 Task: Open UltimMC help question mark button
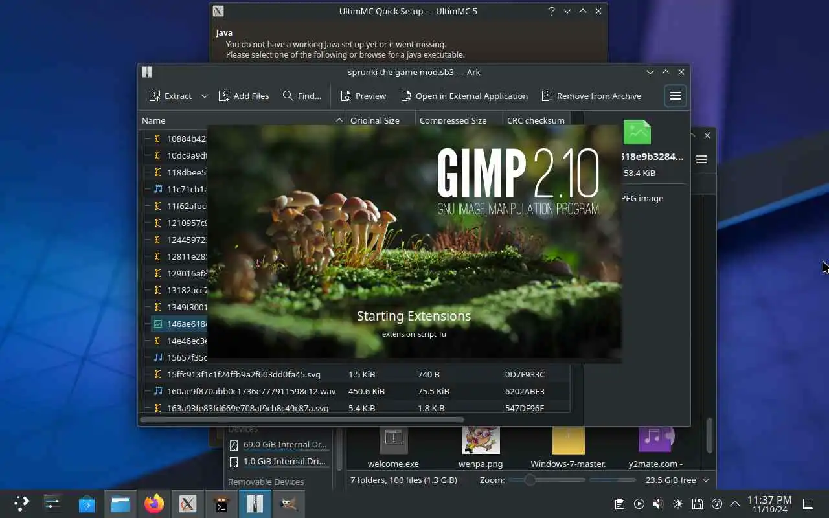tap(552, 11)
